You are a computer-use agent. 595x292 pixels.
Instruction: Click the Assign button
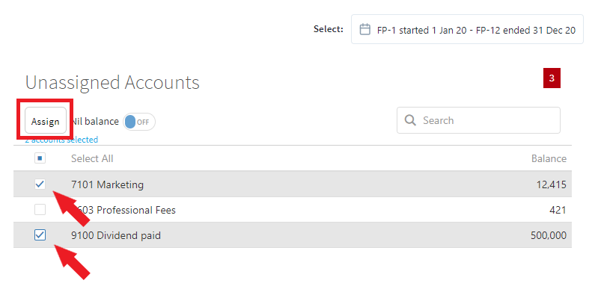tap(46, 121)
